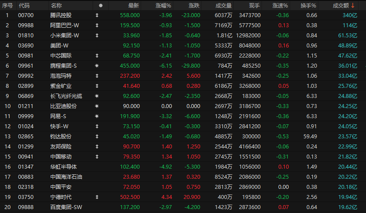Select the 华虹半导体 stock name
366x213 pixels.
(x=63, y=167)
